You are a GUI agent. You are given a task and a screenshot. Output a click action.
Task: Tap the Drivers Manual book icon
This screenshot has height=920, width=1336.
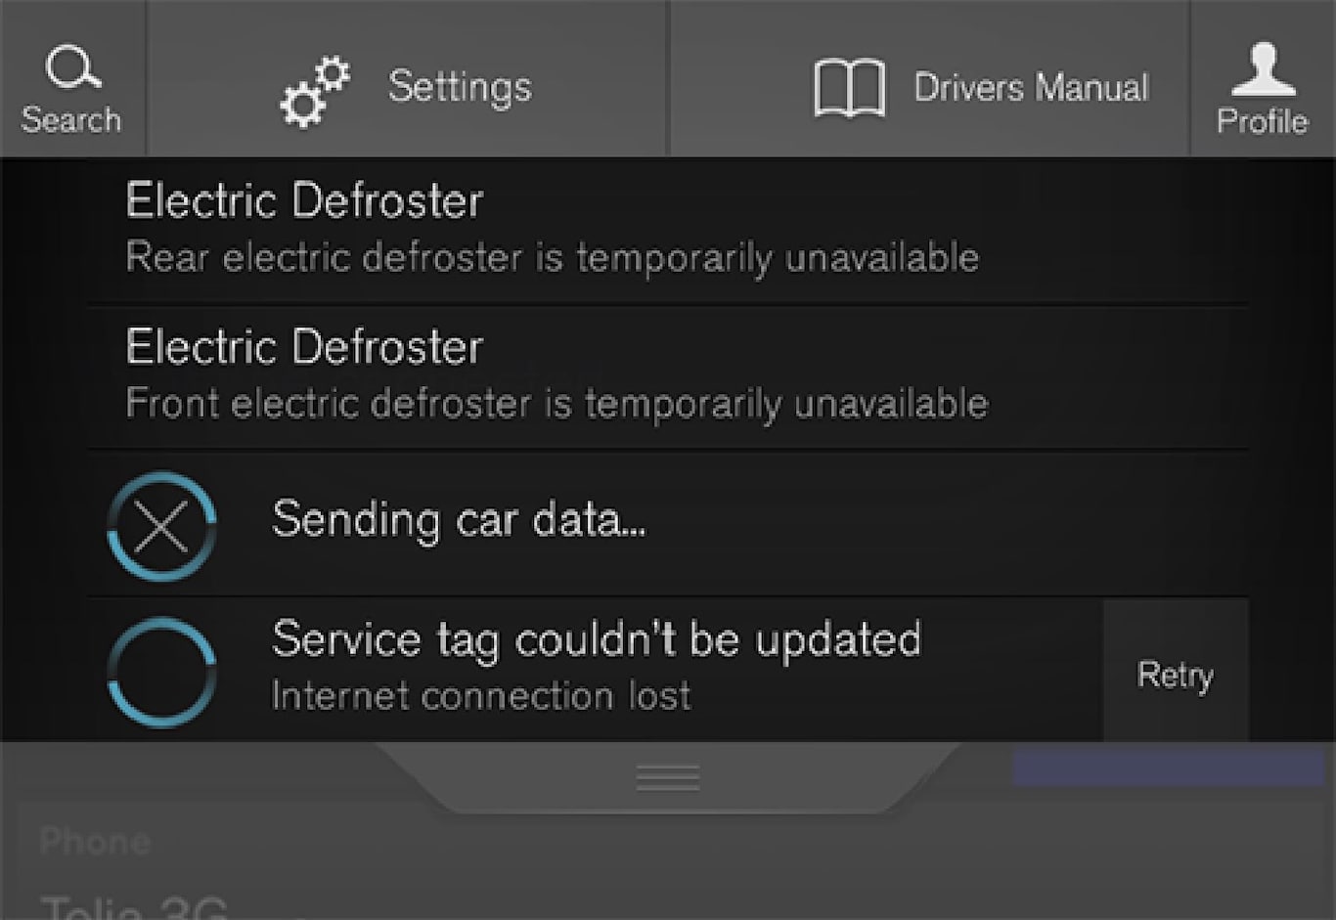tap(849, 89)
